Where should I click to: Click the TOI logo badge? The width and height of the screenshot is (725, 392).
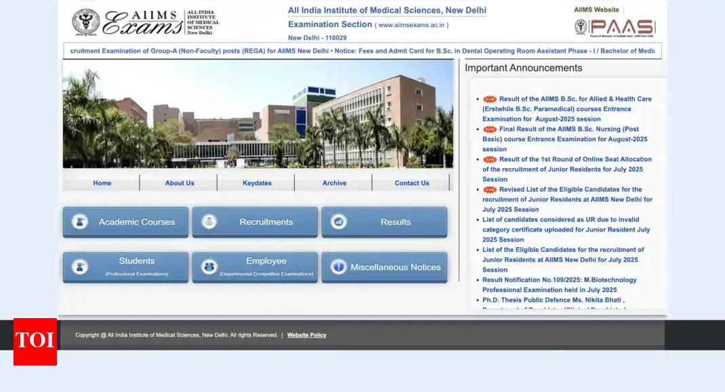(x=35, y=342)
